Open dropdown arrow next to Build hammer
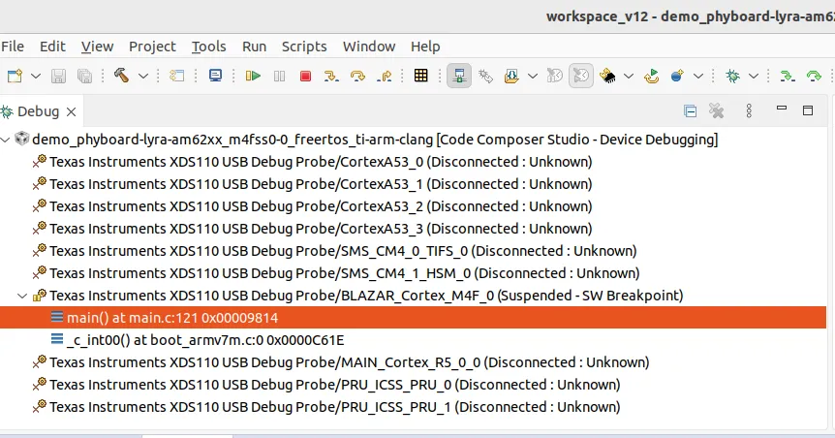 click(143, 76)
